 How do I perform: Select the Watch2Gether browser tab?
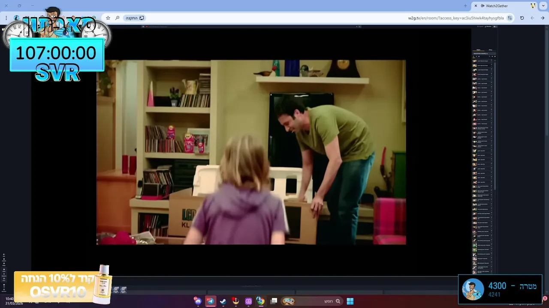(504, 6)
